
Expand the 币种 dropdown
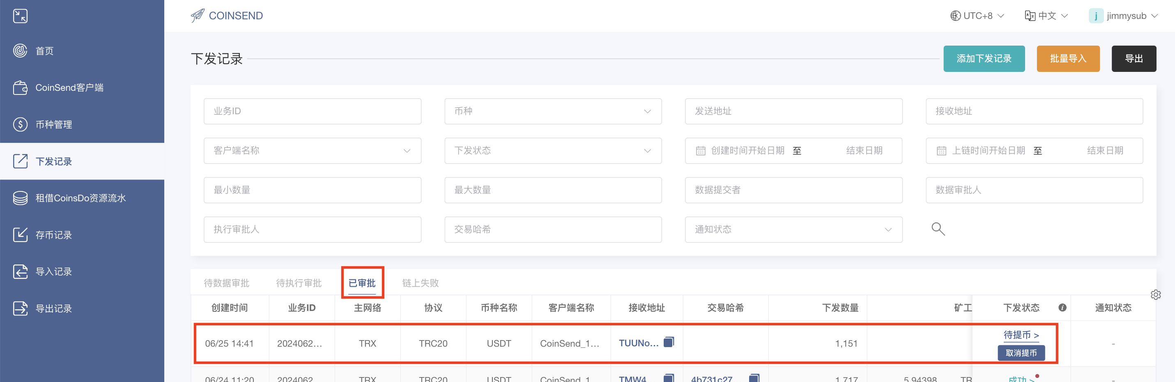[x=552, y=111]
